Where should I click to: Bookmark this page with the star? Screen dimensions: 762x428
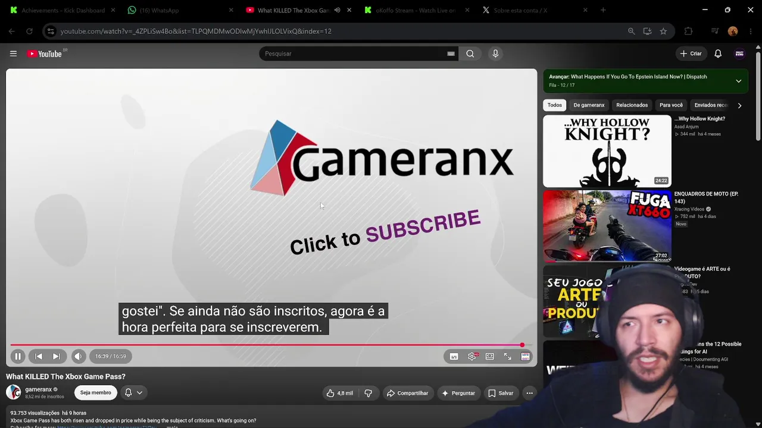tap(663, 32)
